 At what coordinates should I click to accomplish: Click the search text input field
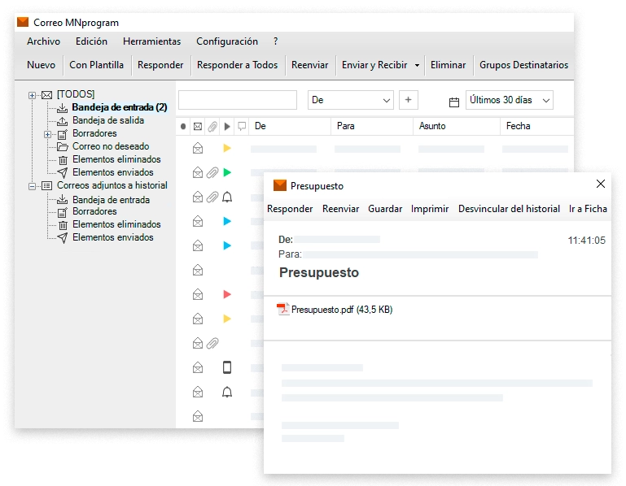pos(238,100)
